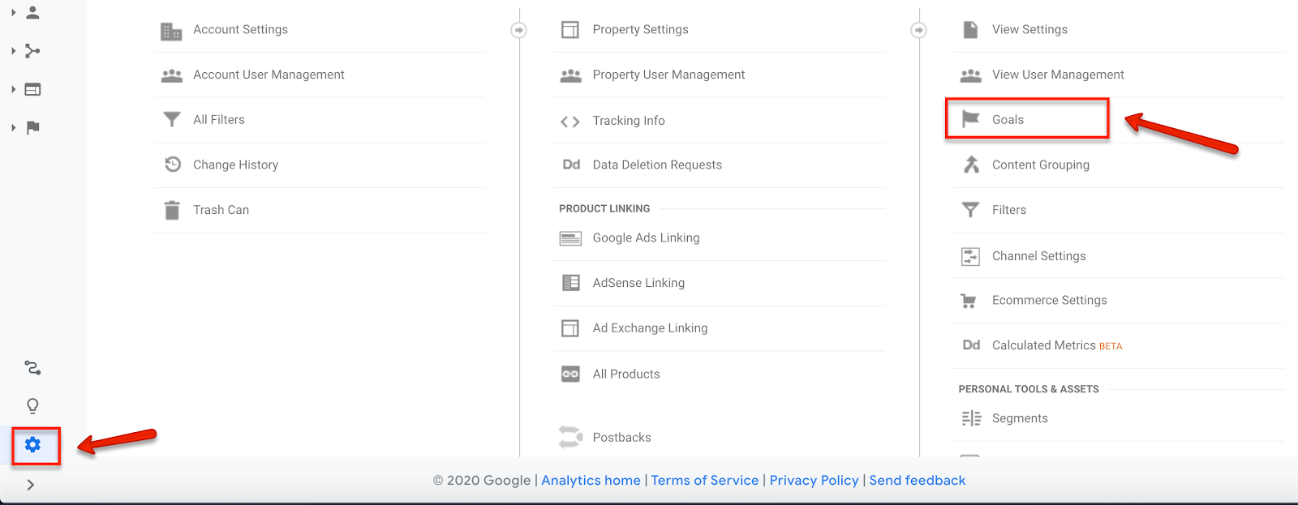Click the Analytics home link

[591, 481]
